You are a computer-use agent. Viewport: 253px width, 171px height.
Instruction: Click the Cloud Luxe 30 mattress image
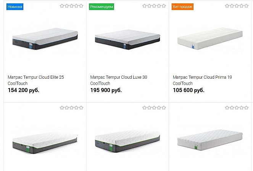tap(127, 40)
